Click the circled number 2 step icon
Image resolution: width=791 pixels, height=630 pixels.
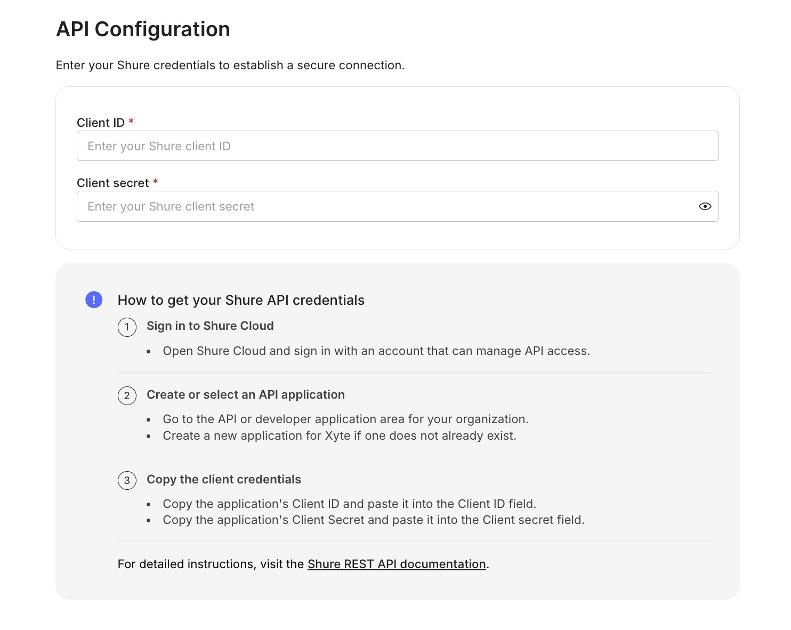click(x=127, y=395)
